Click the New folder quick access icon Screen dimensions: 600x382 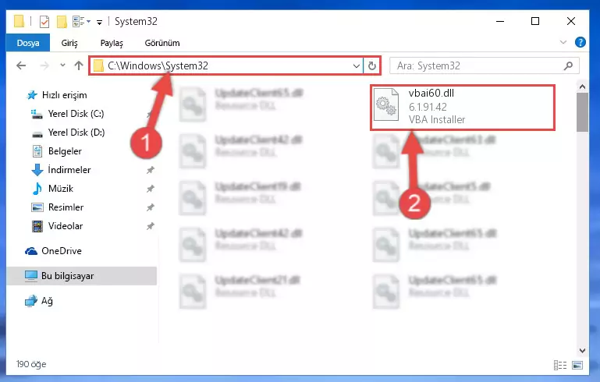62,21
